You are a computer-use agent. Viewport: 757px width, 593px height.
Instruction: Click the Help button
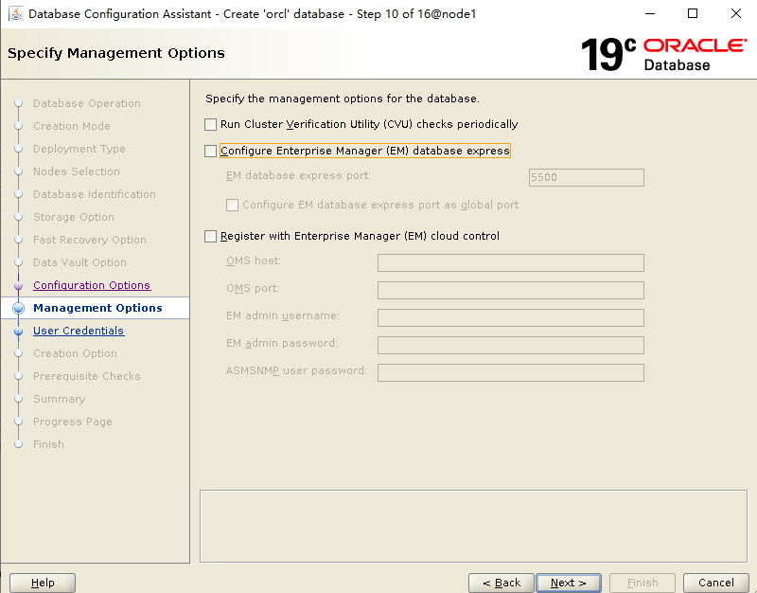point(43,583)
